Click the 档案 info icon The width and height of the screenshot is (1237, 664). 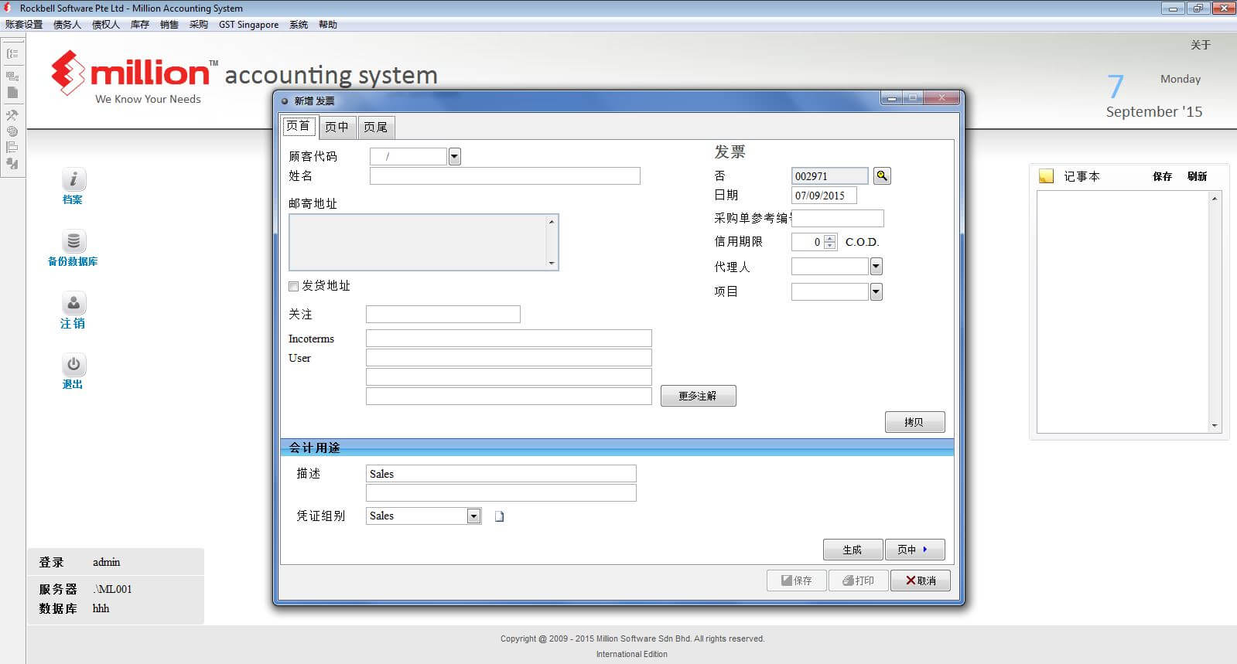click(73, 179)
